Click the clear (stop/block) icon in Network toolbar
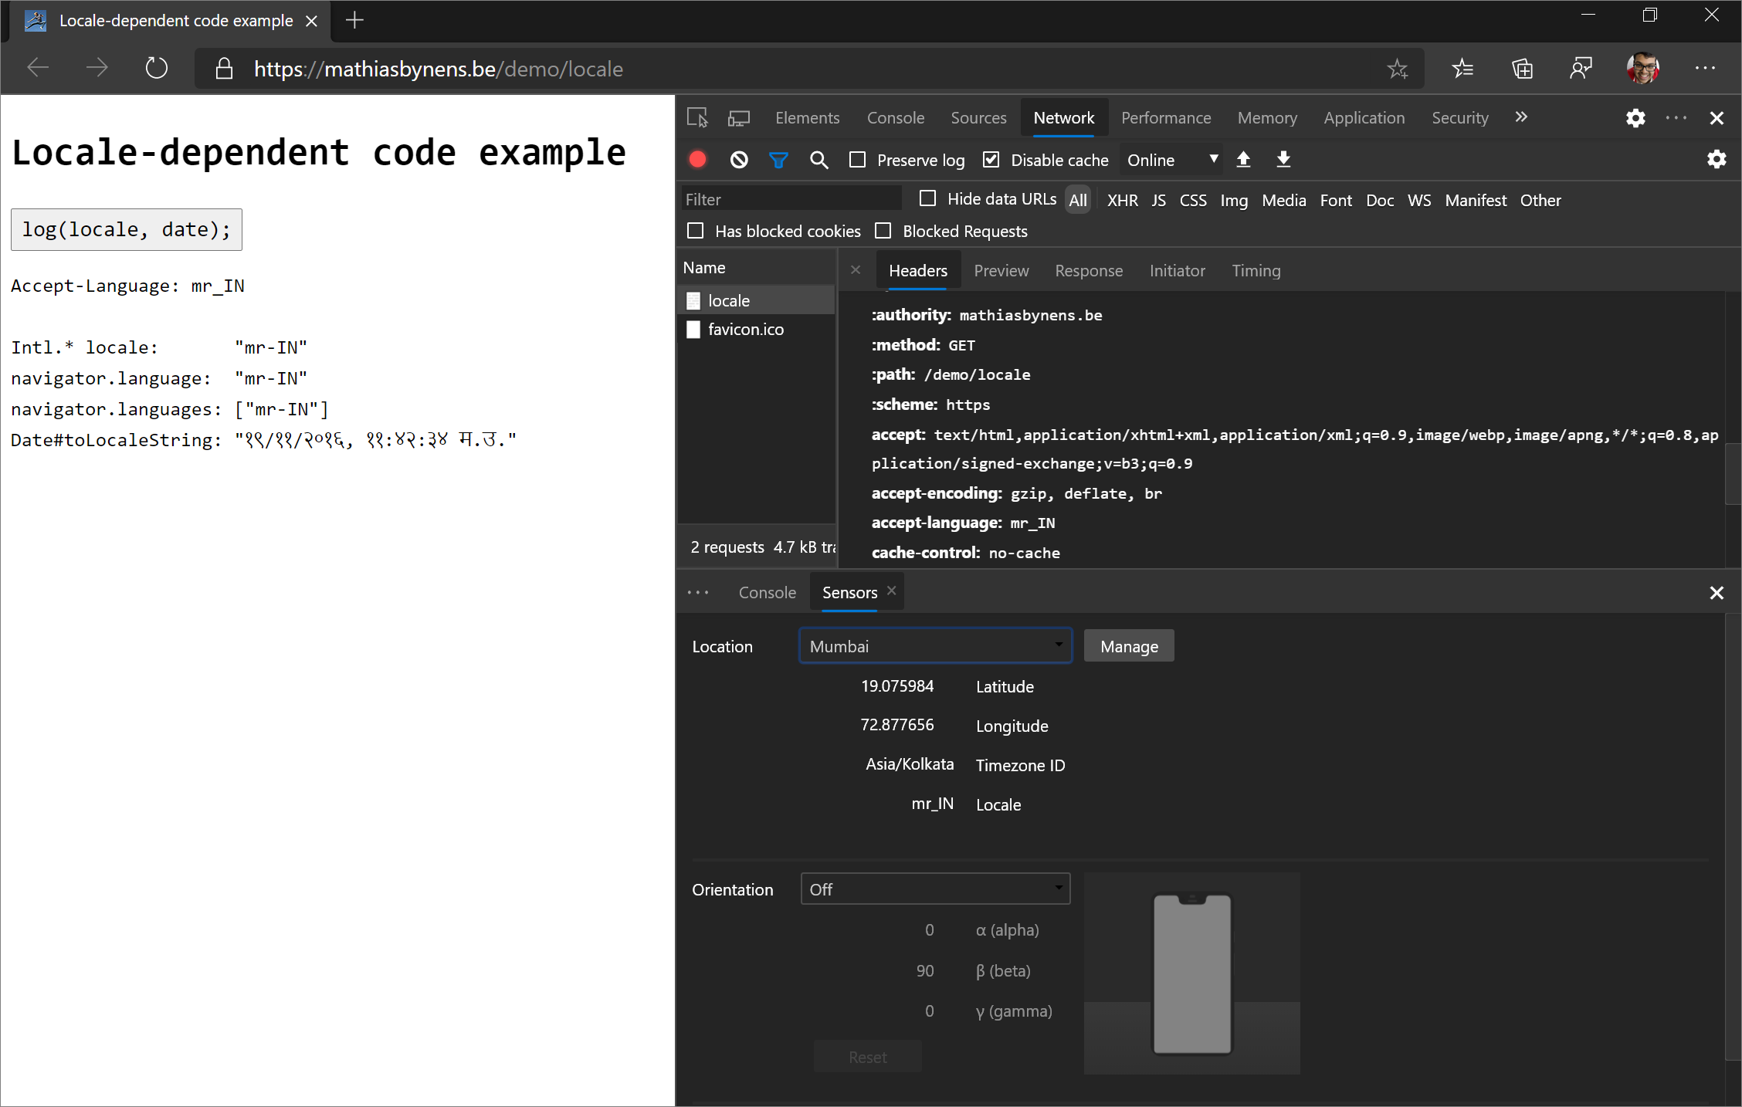Screen dimensions: 1742x1107 tap(737, 159)
